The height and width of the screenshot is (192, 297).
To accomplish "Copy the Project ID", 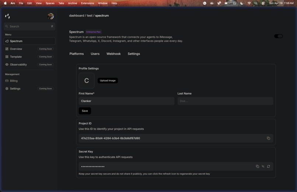I will [x=268, y=138].
